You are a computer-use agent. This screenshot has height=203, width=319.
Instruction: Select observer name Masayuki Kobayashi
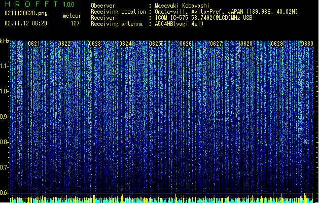182,6
